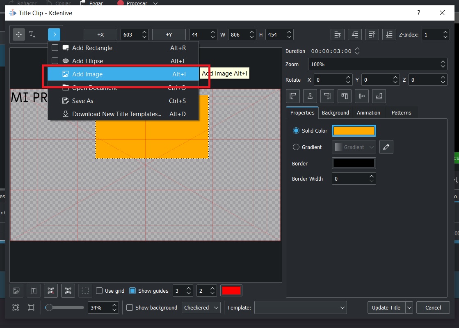Open the gradient editor pencil button
Screen dimensions: 459x328
386,147
